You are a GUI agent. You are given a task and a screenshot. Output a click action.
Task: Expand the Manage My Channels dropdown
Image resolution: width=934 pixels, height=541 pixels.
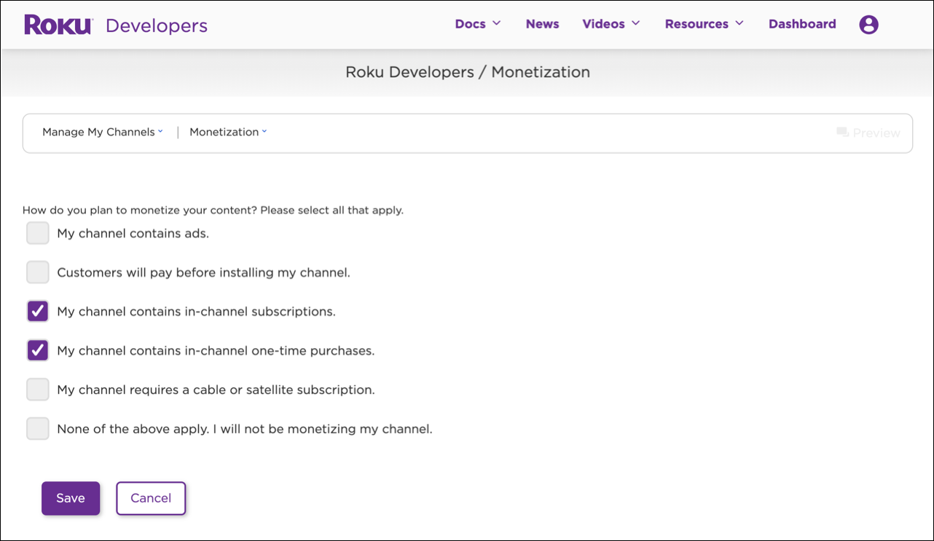(x=102, y=132)
